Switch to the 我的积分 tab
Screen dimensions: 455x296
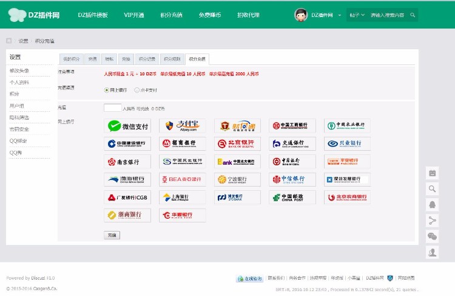point(72,59)
